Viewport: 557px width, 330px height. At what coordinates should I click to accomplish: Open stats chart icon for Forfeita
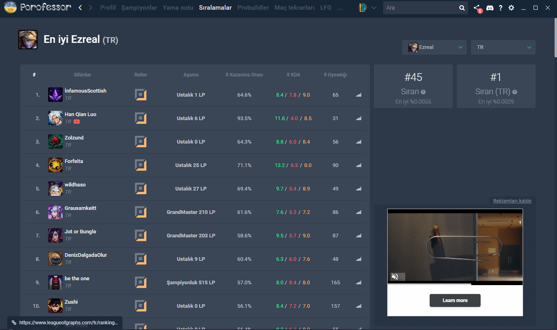coord(359,165)
